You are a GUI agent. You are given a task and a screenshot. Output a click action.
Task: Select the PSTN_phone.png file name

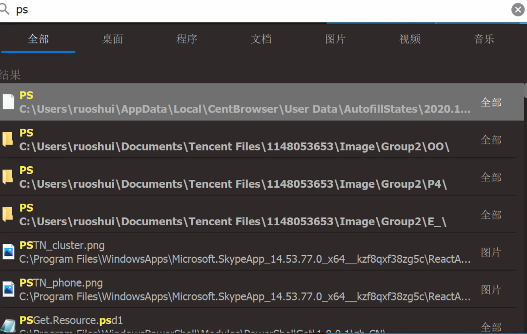(x=61, y=283)
